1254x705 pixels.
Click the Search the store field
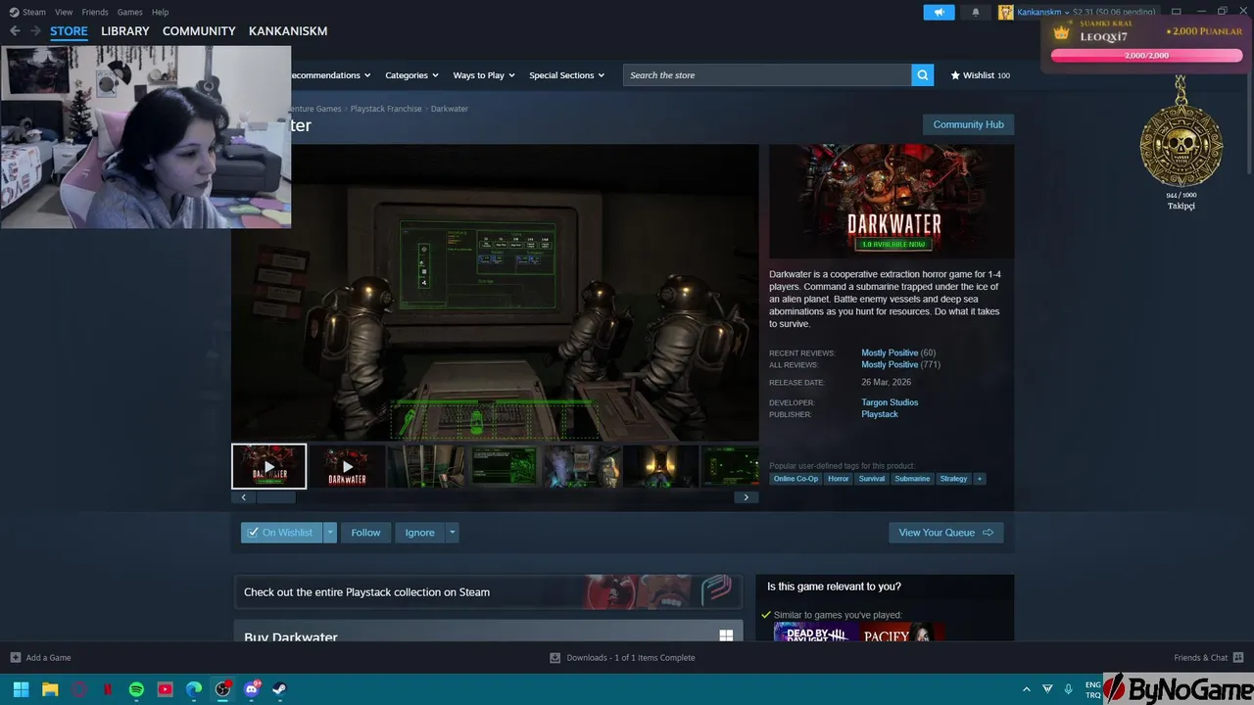click(767, 75)
